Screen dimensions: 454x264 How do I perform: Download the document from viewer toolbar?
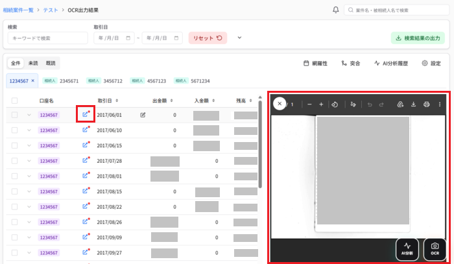click(414, 104)
